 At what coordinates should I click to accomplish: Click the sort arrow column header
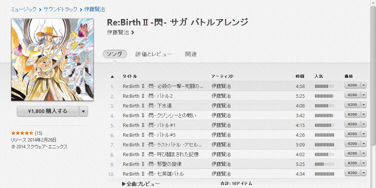pos(112,76)
